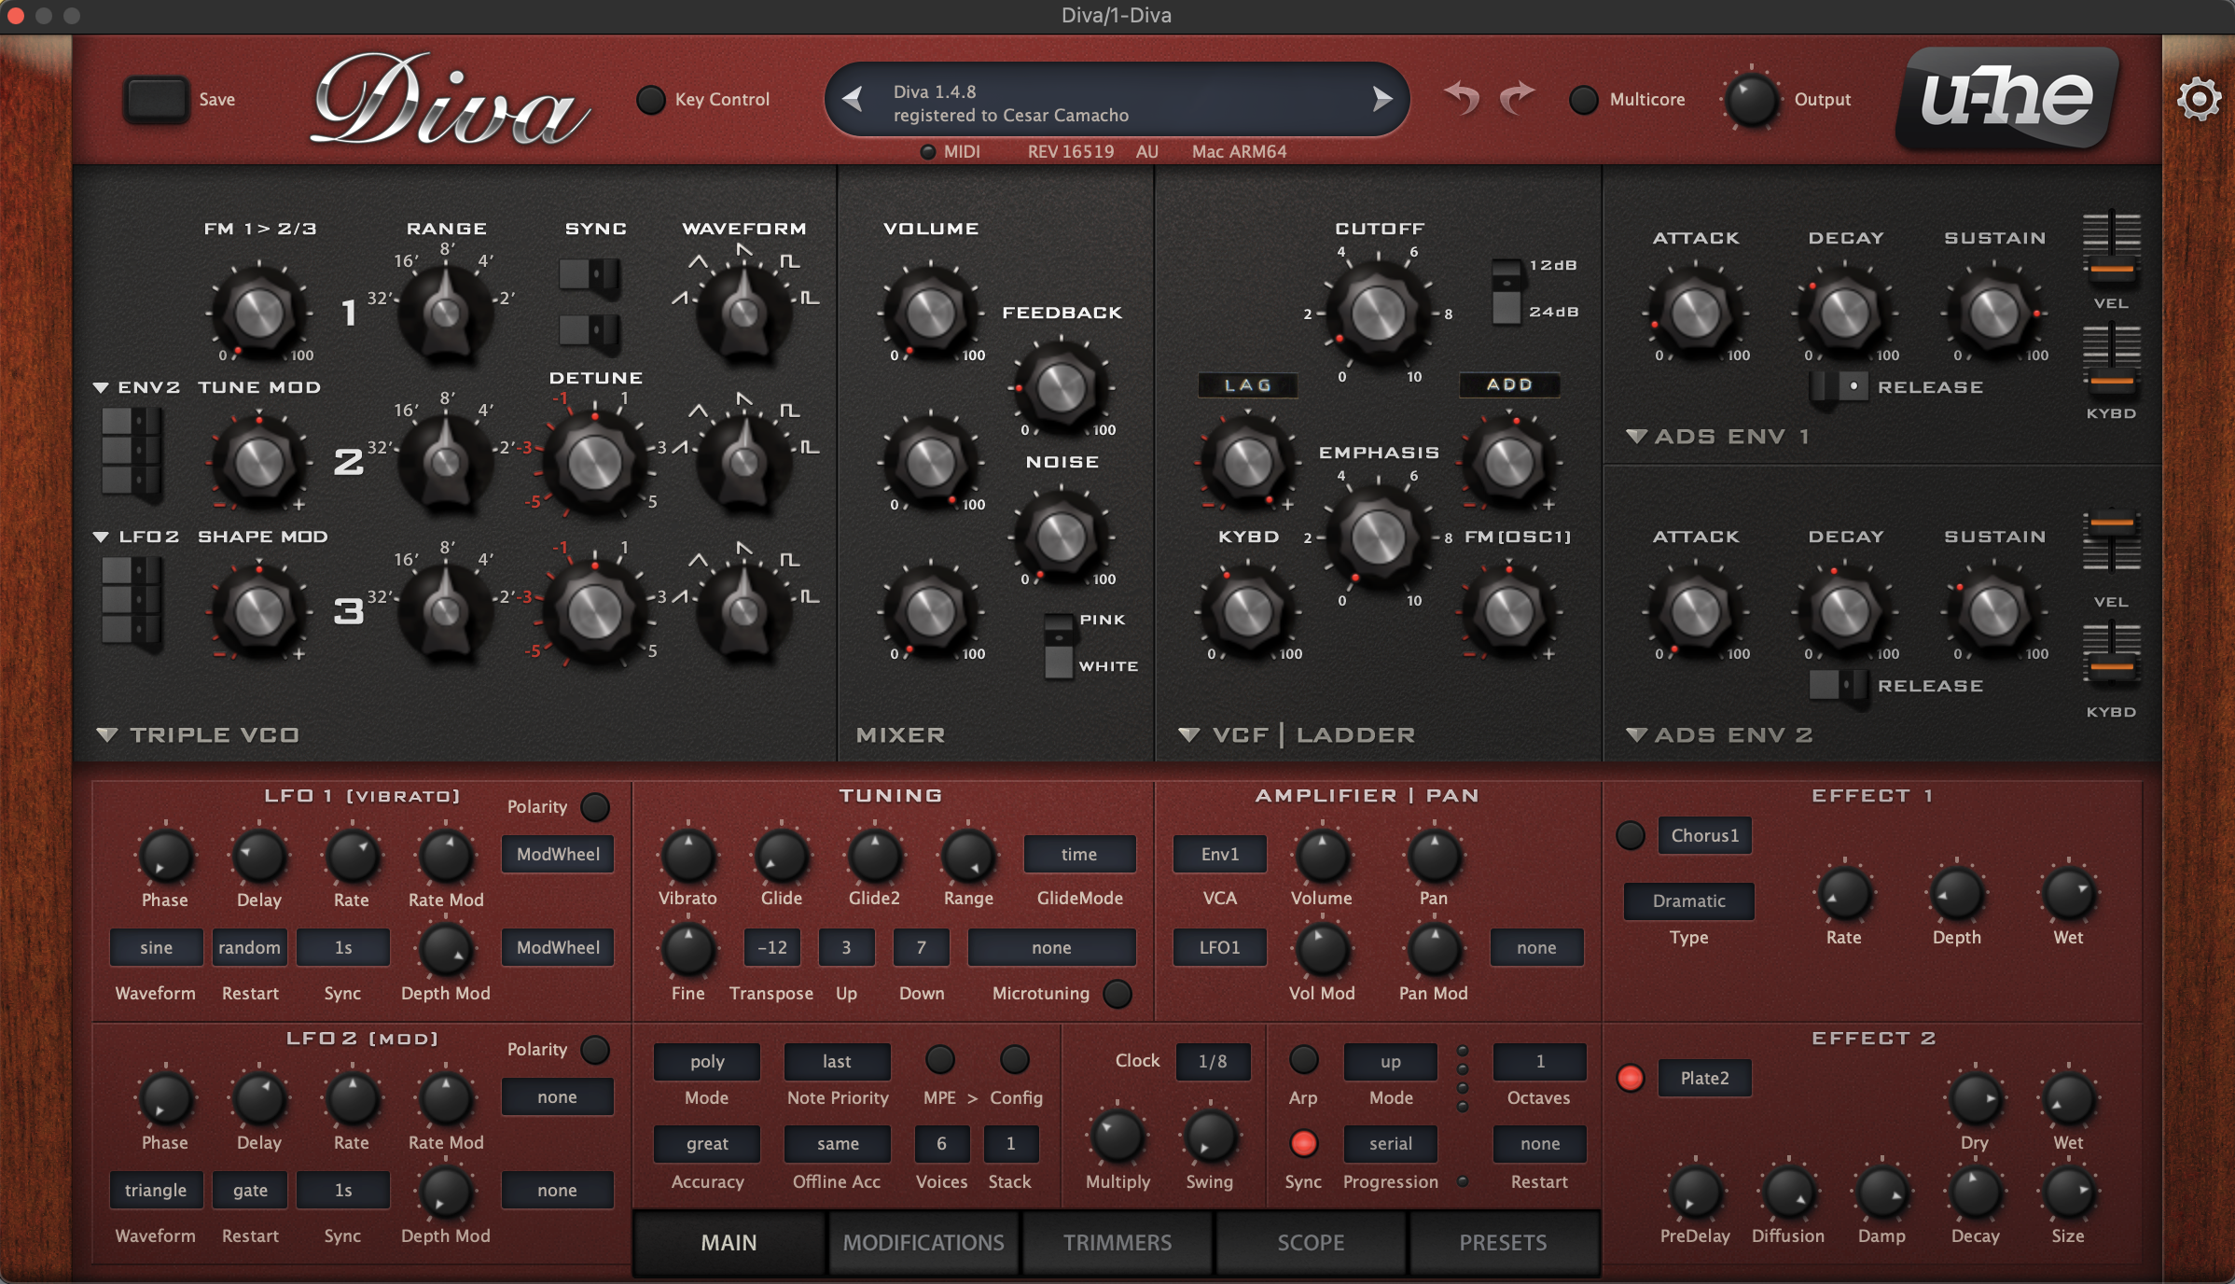Toggle LFO 1 Polarity button
This screenshot has height=1284, width=2235.
click(x=594, y=806)
